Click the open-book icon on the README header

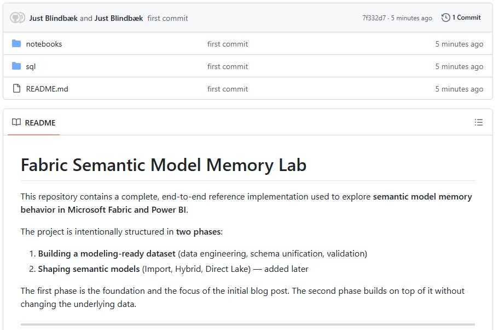(15, 122)
